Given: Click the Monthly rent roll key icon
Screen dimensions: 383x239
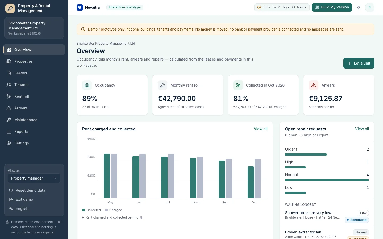Looking at the screenshot, I should 163,85.
